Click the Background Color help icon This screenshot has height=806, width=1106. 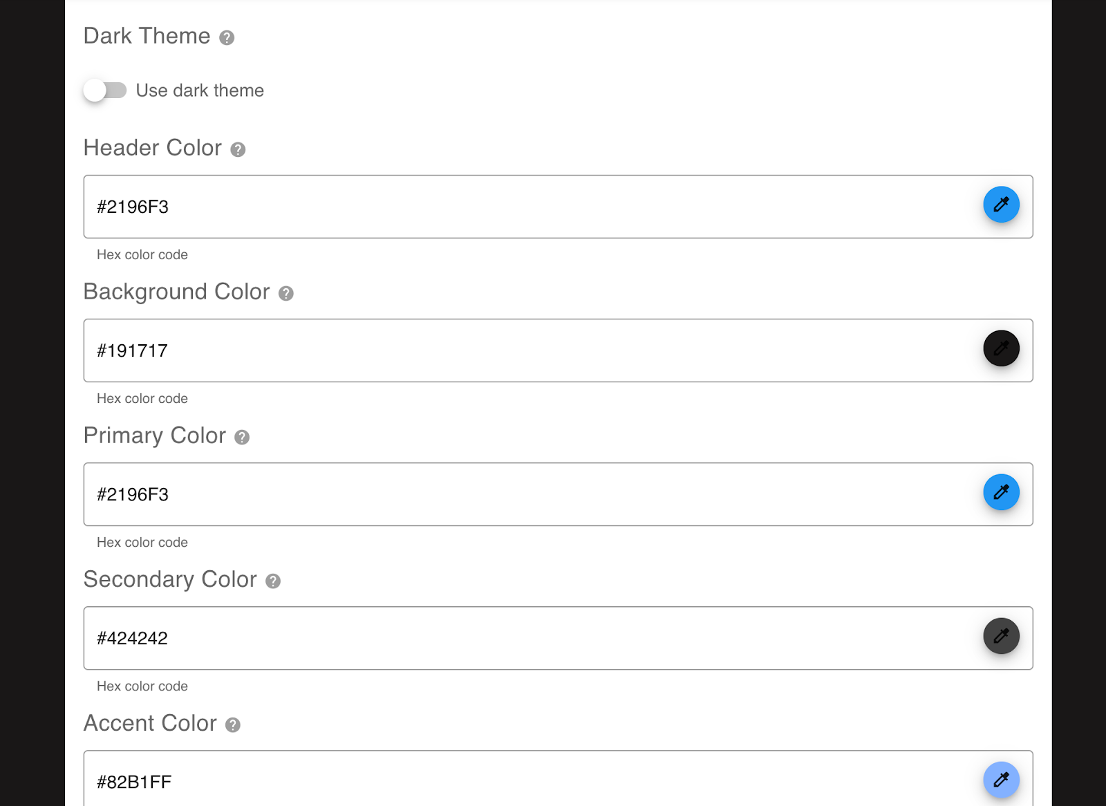click(286, 294)
